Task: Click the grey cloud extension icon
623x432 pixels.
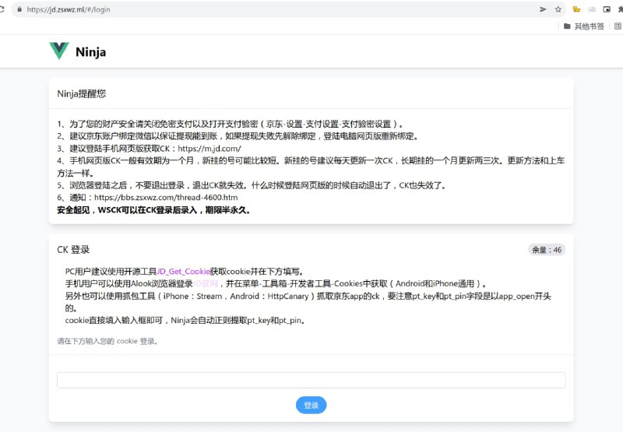Action: 591,9
